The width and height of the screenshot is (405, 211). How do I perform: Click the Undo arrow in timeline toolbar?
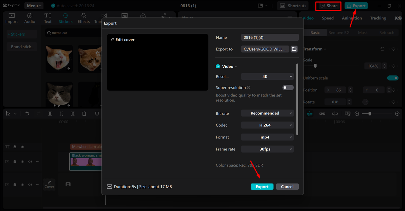point(27,114)
